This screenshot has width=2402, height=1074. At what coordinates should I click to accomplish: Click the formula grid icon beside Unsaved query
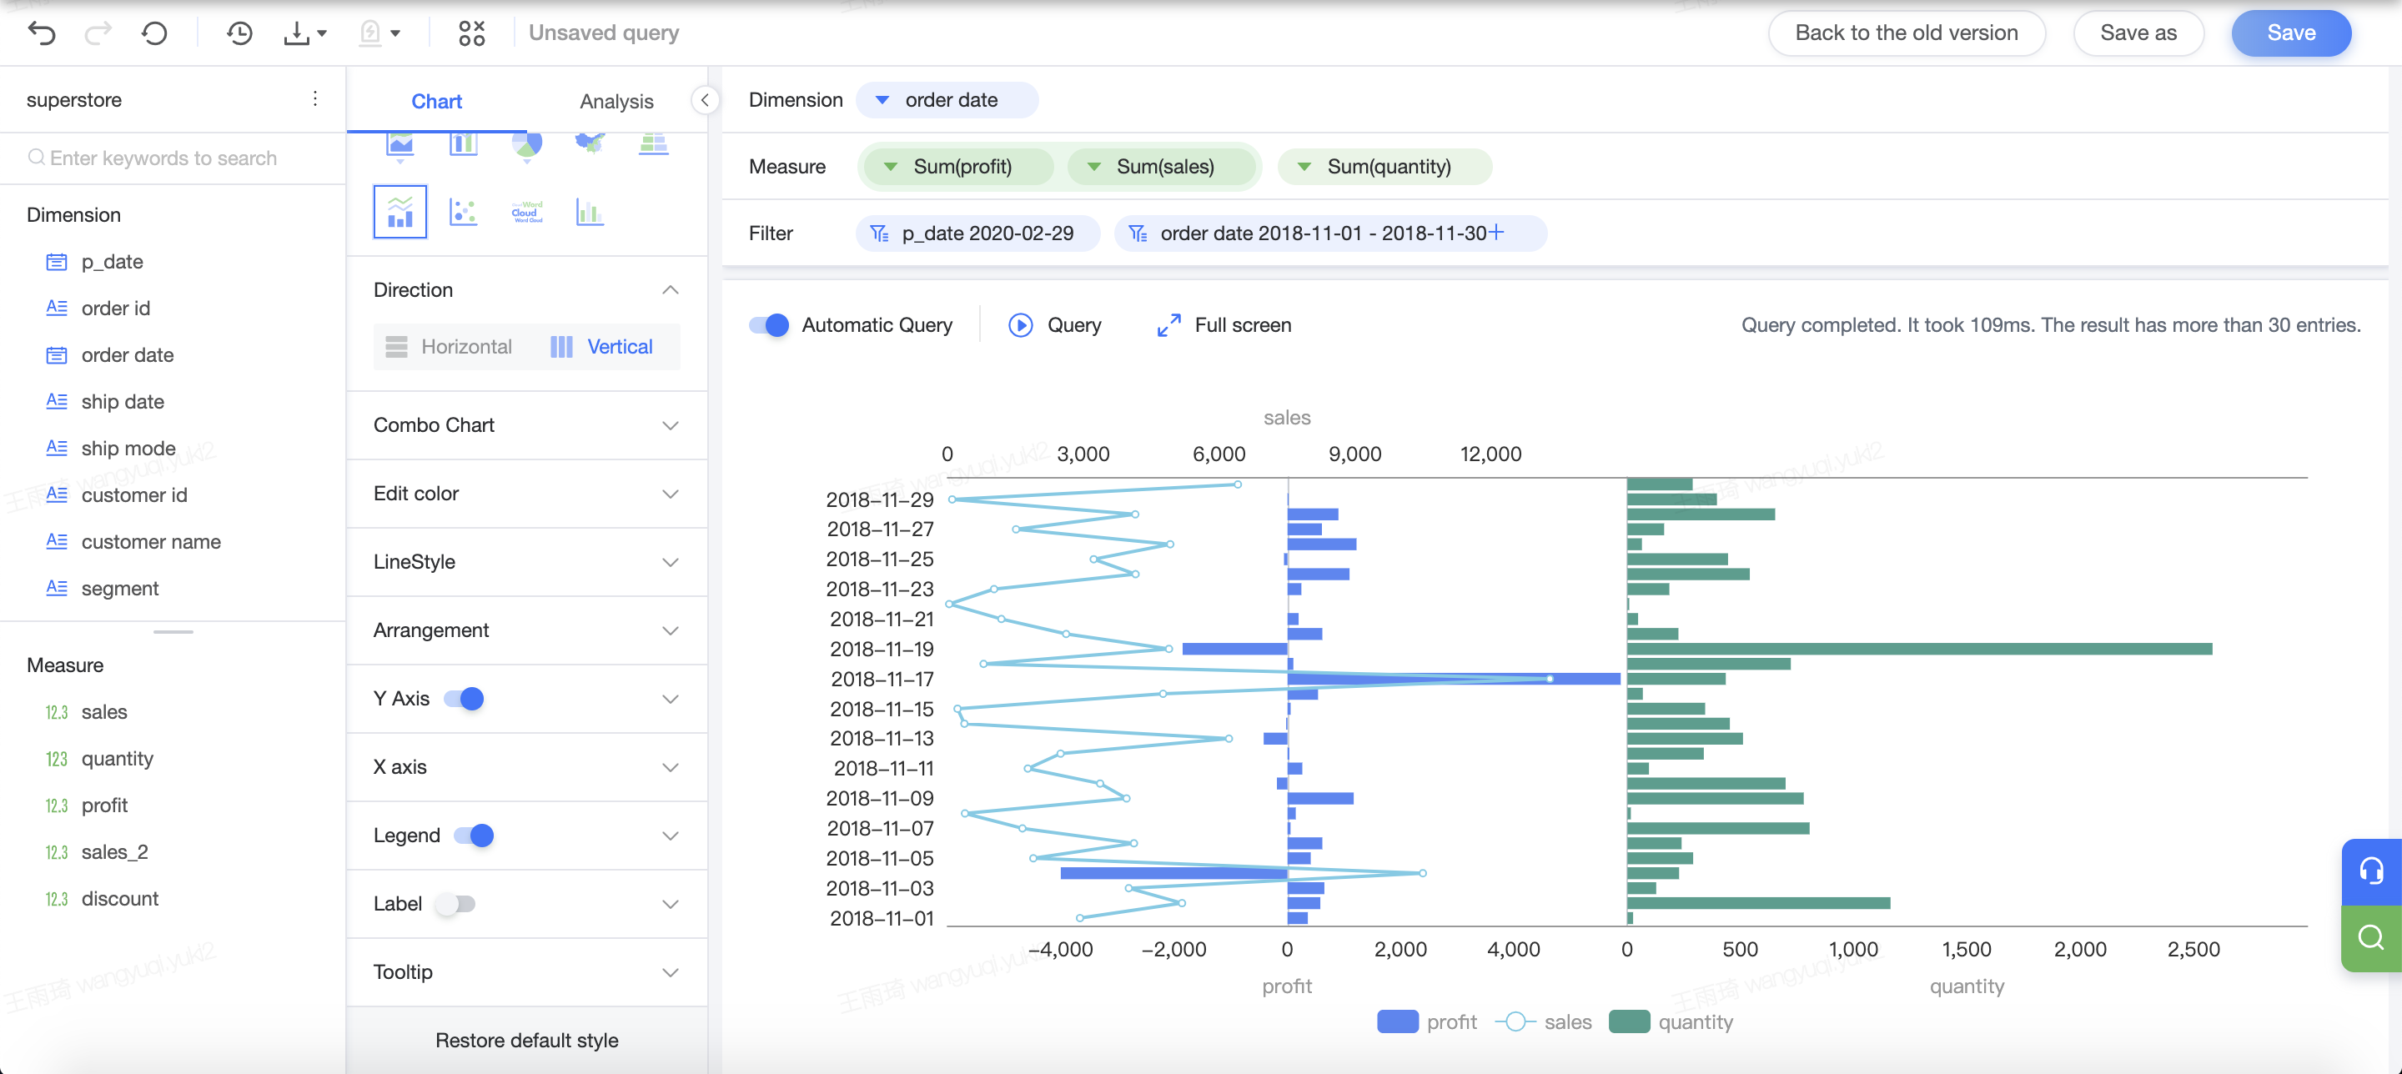[x=472, y=33]
